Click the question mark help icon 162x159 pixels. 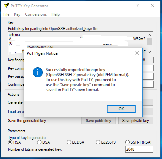pyautogui.click(x=138, y=6)
